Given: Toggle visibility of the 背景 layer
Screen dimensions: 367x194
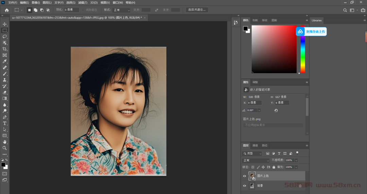Looking at the screenshot, I should point(245,186).
